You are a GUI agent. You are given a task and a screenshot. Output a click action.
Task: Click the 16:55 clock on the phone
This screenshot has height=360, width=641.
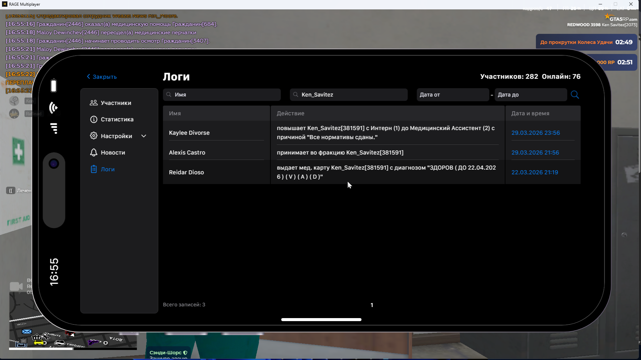click(x=54, y=272)
